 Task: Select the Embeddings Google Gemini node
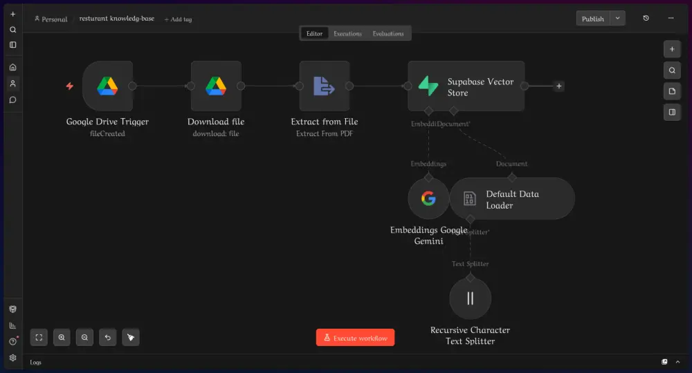[x=428, y=198]
